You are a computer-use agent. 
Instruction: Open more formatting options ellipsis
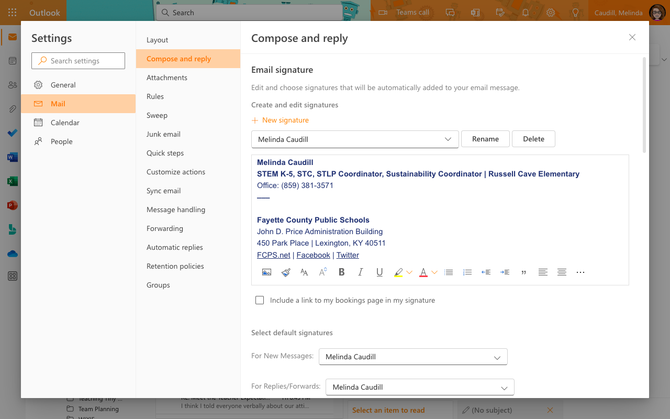coord(580,272)
